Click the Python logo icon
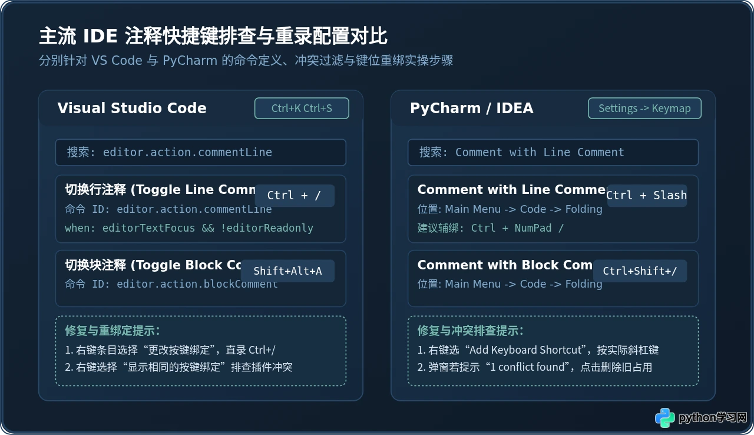This screenshot has width=754, height=435. (664, 417)
